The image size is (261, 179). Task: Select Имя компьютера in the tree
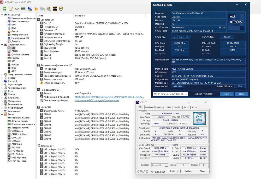click(20, 21)
